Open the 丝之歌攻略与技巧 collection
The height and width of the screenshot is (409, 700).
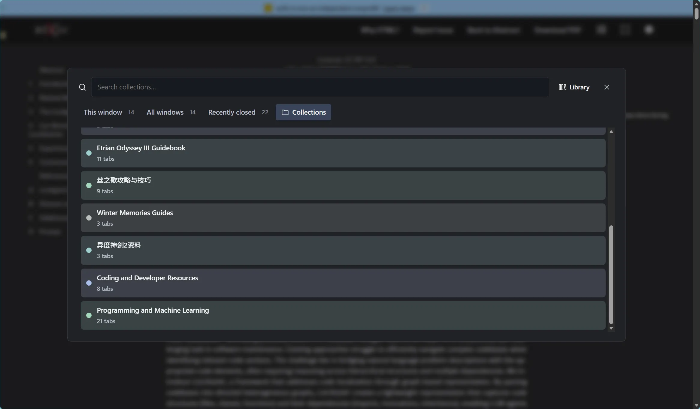coord(343,185)
